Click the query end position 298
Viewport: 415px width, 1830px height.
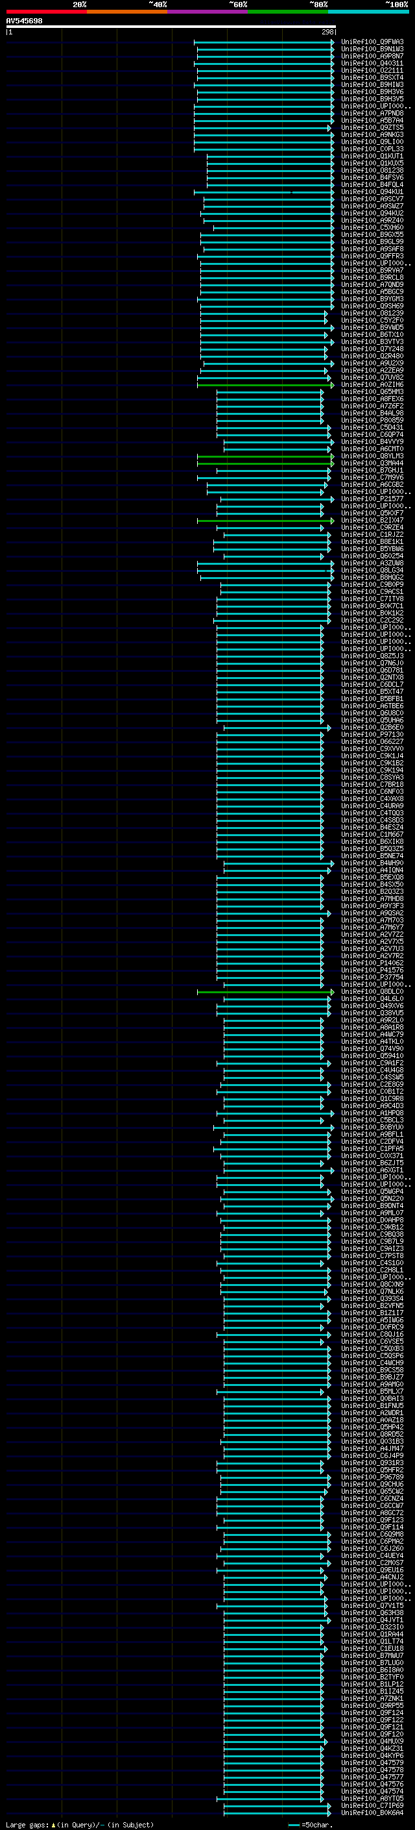[x=327, y=32]
